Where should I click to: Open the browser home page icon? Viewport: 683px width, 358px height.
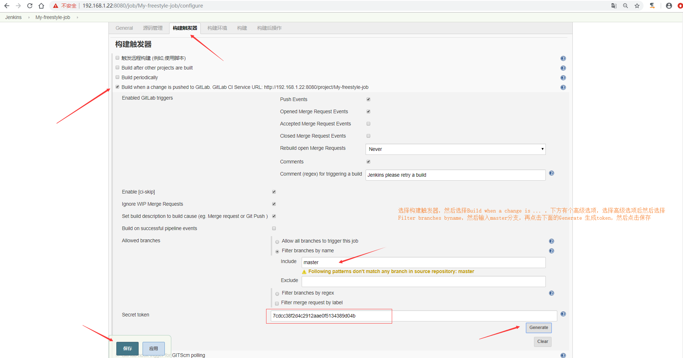click(41, 6)
